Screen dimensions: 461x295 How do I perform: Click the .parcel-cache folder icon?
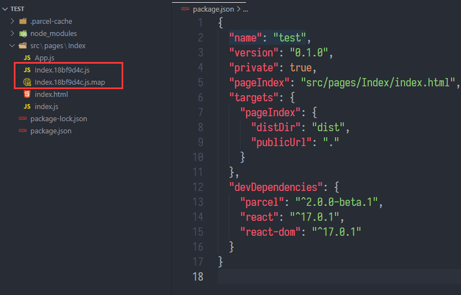pyautogui.click(x=23, y=21)
